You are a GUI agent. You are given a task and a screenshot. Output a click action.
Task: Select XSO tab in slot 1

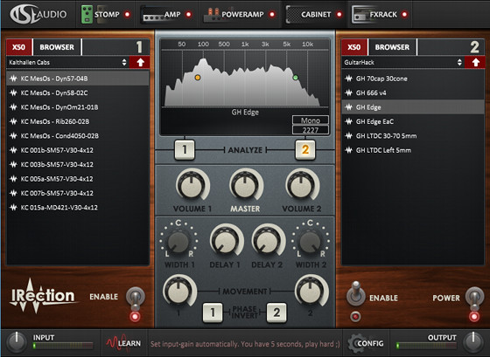coord(18,47)
